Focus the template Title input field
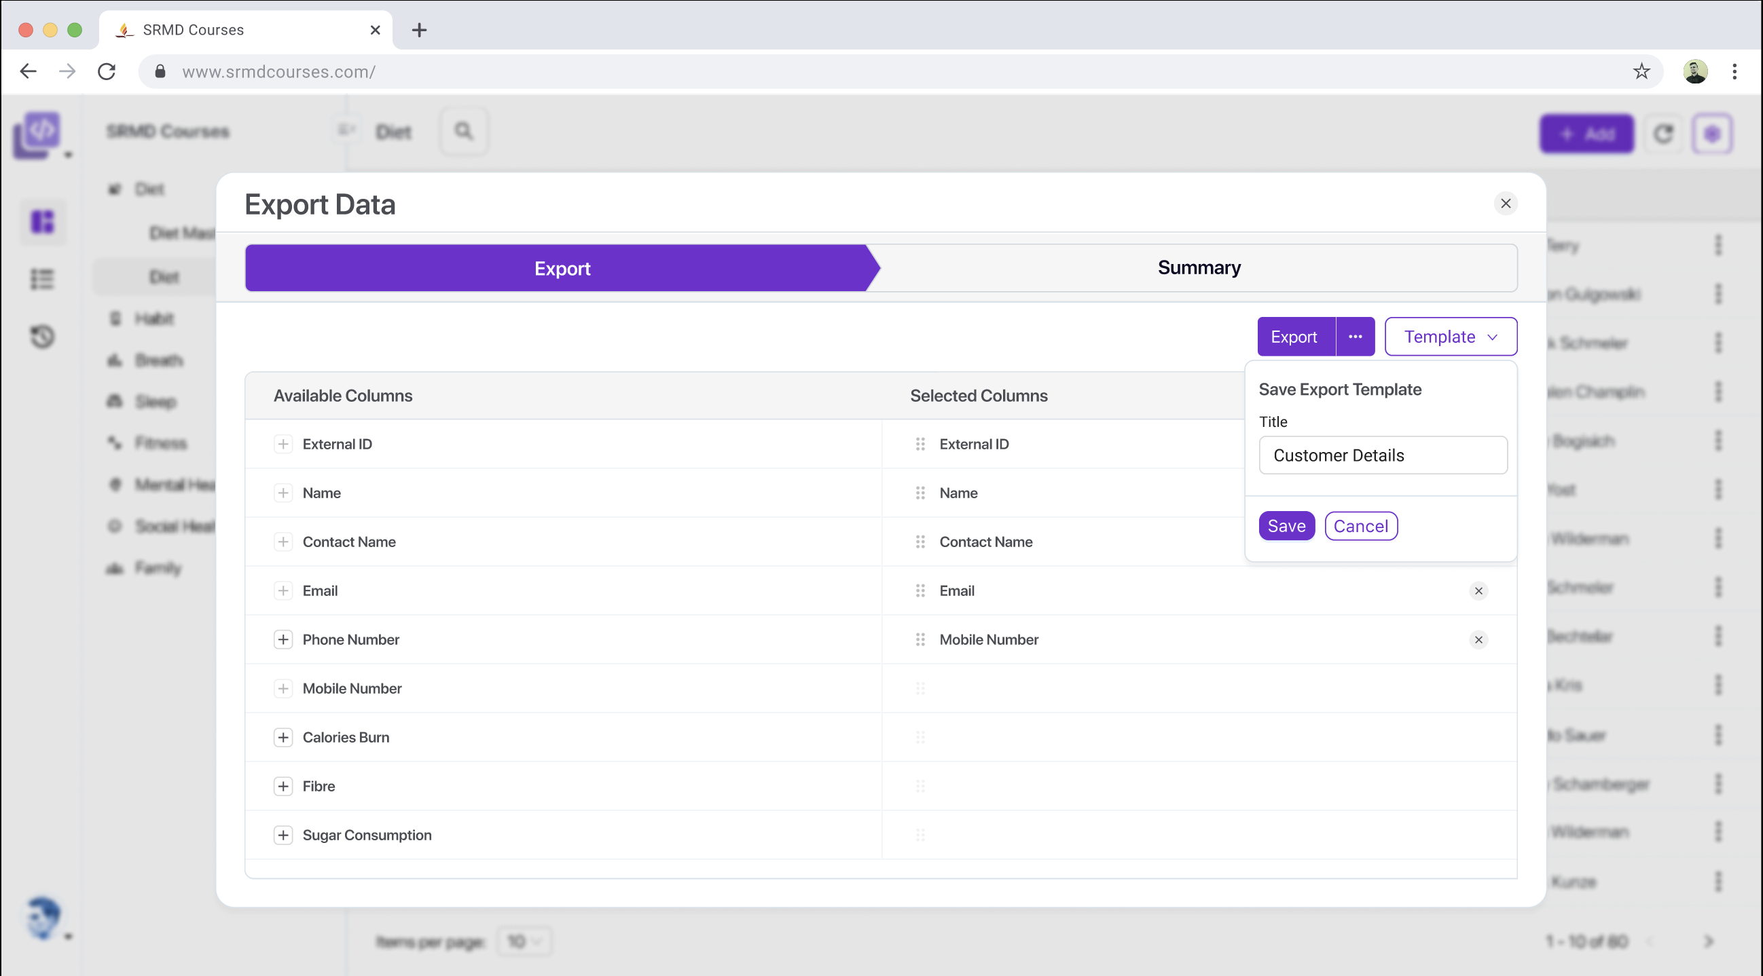 click(1383, 455)
